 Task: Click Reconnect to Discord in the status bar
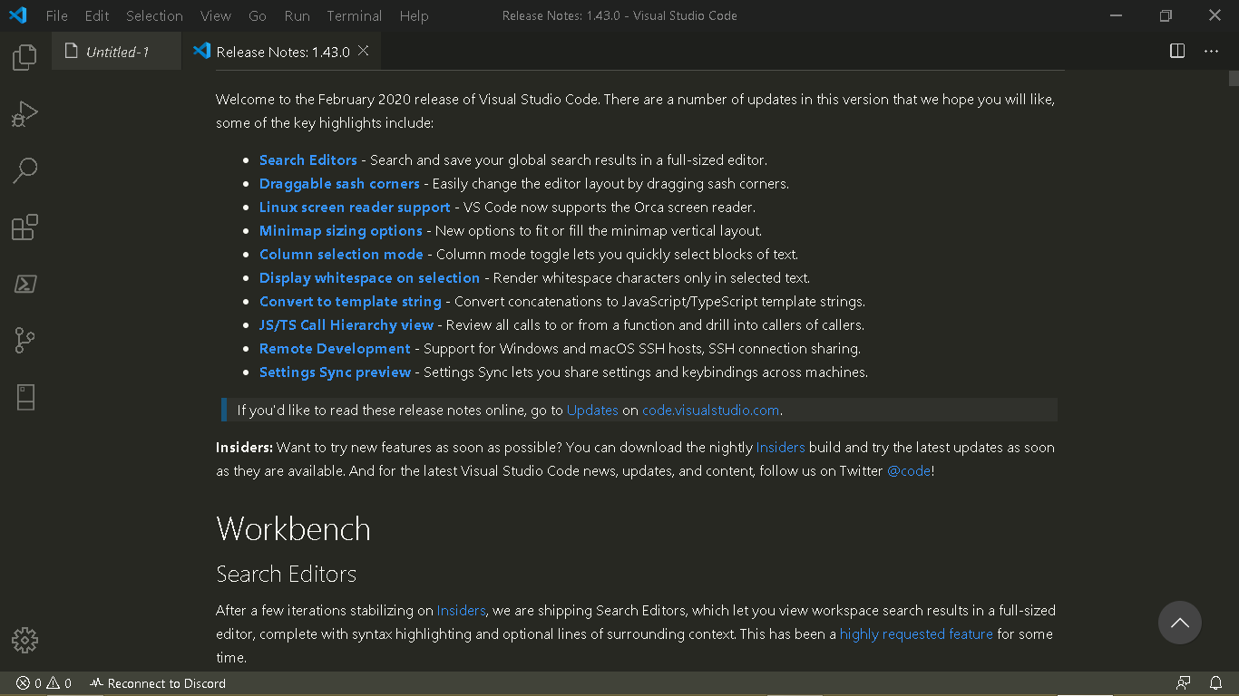pos(159,682)
